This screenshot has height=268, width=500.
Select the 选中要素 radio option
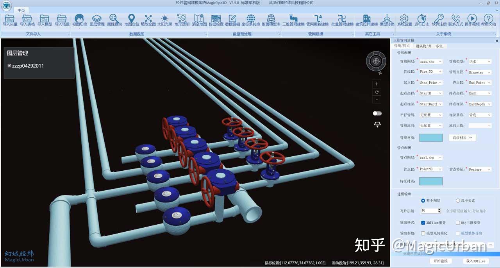click(457, 200)
